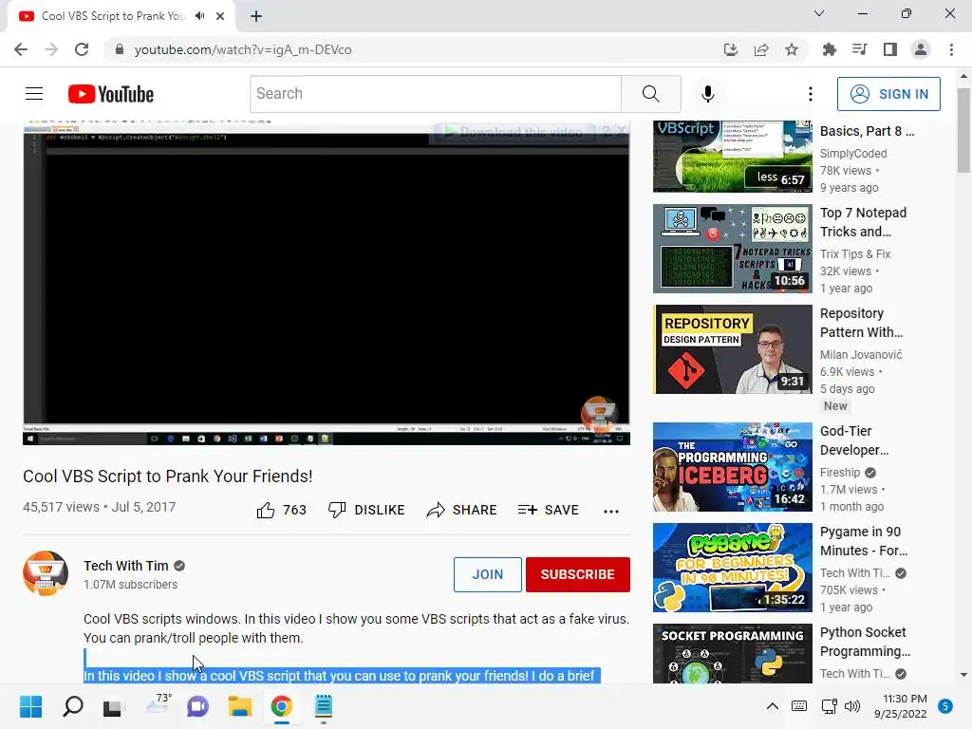Open the Tech With Tim channel avatar
Image resolution: width=972 pixels, height=729 pixels.
tap(46, 573)
